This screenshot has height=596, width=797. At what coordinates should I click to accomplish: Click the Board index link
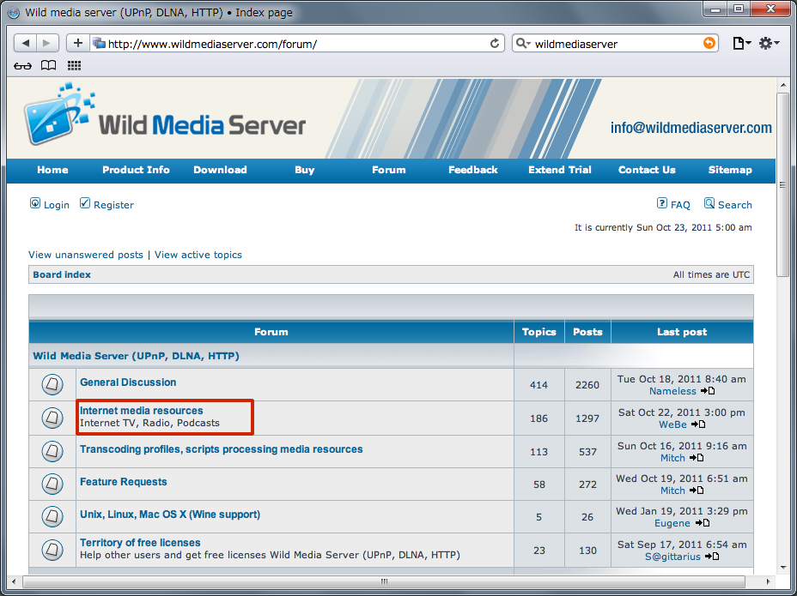coord(62,274)
